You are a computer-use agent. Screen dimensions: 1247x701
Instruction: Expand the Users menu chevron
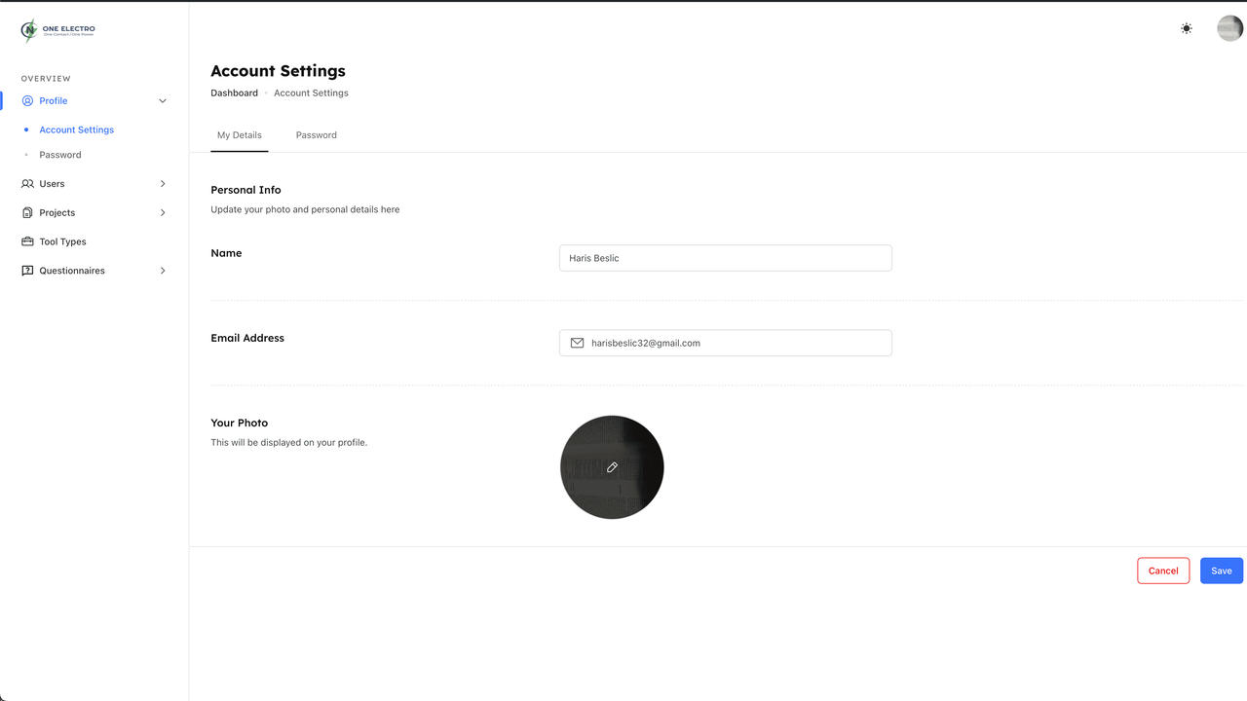click(163, 184)
